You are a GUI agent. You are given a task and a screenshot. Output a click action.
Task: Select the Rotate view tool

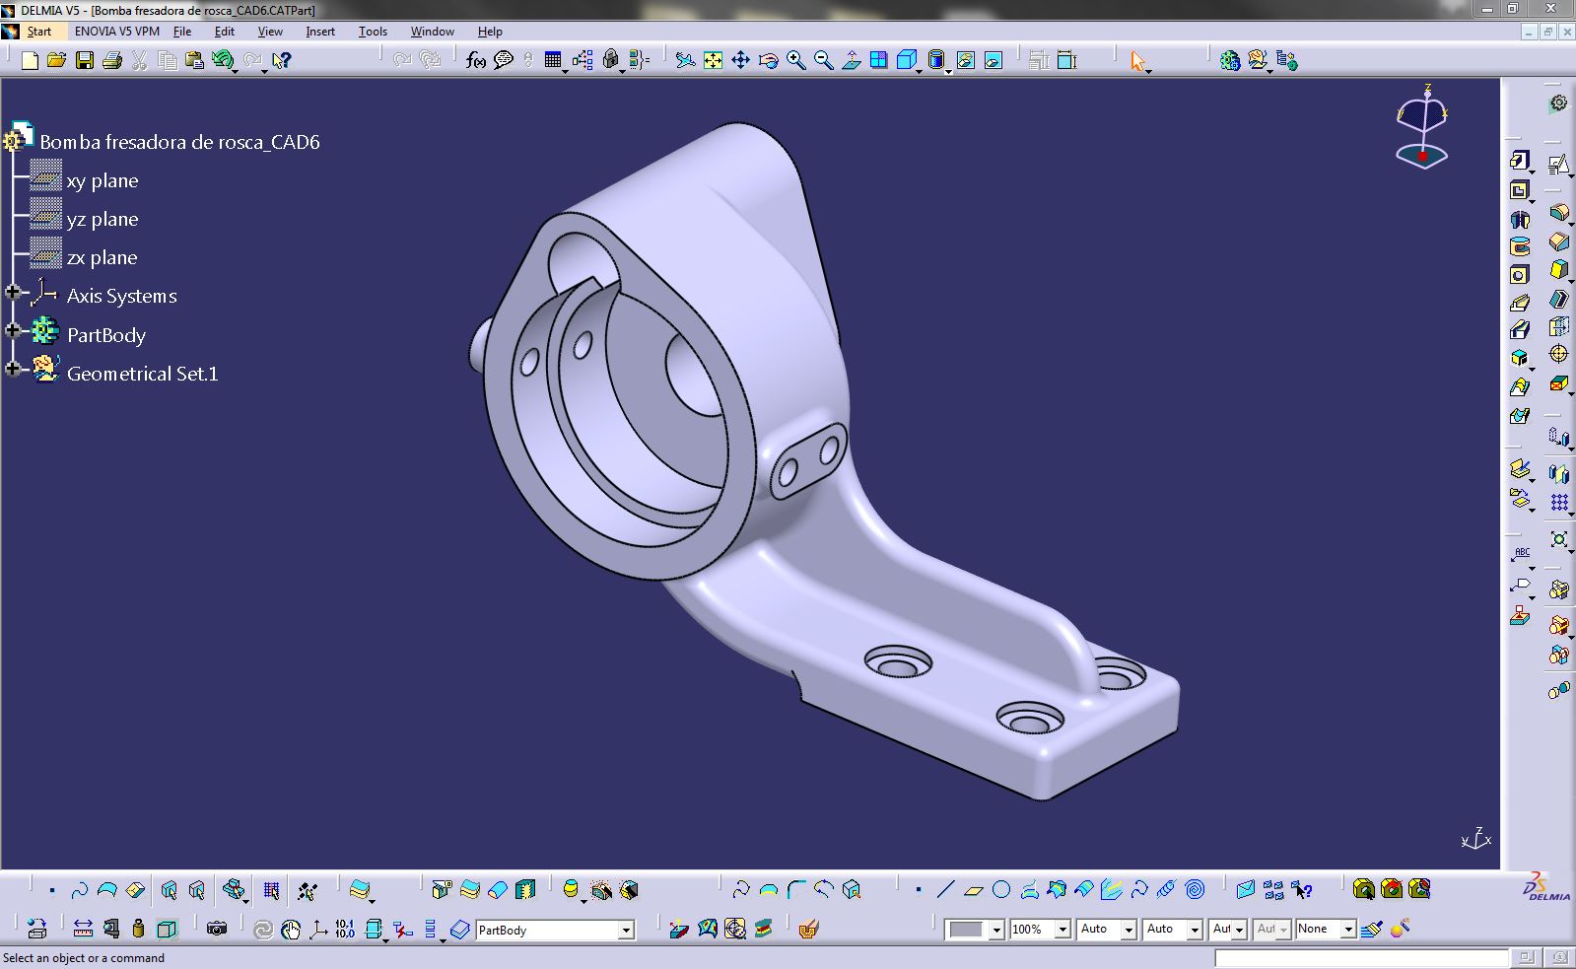coord(768,60)
